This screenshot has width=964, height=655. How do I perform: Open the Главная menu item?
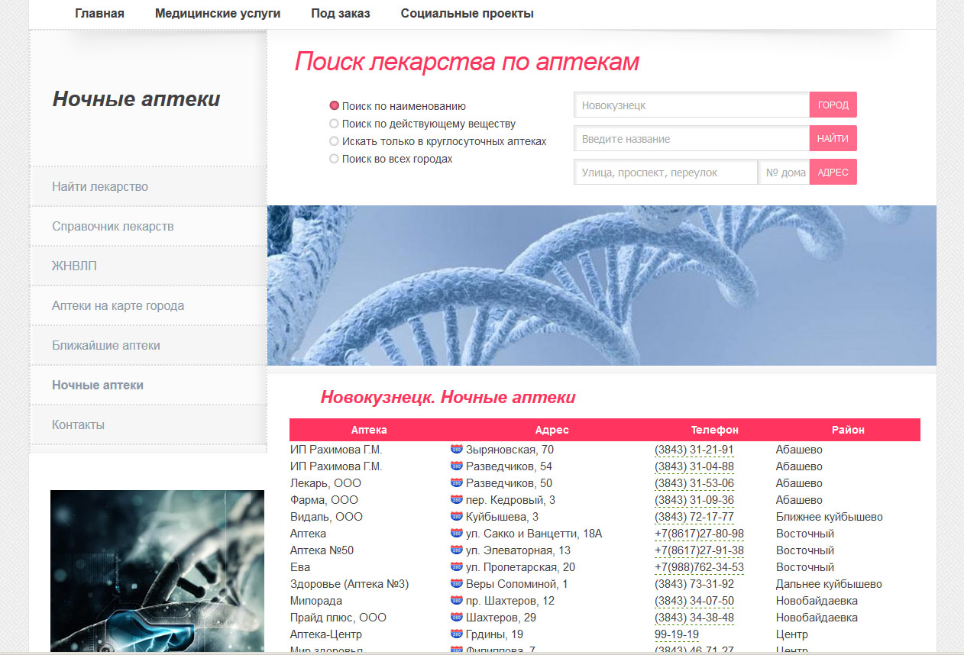[99, 14]
